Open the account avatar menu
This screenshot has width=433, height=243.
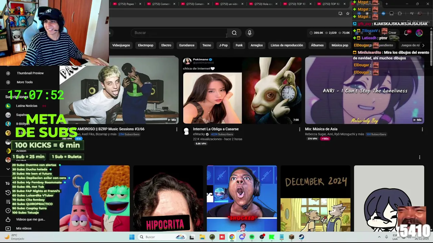419,33
